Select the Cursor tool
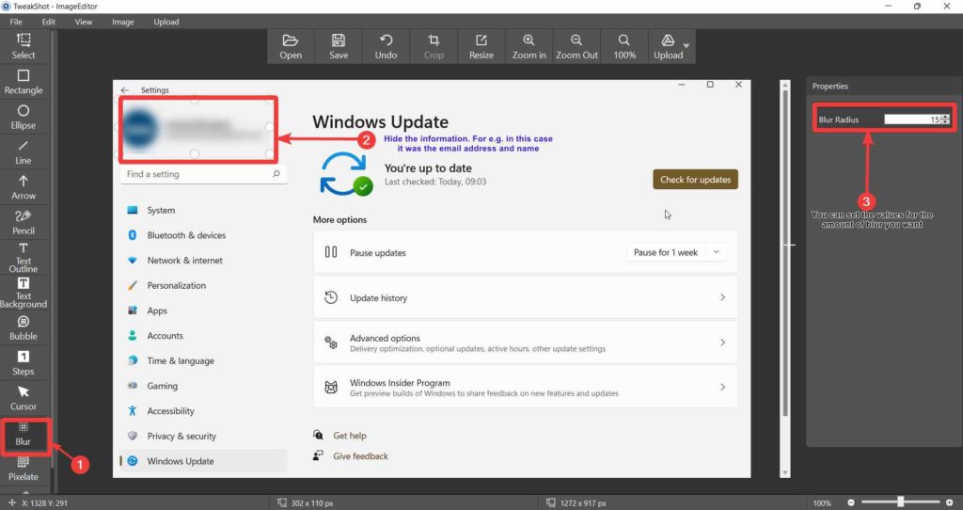This screenshot has width=963, height=510. [x=24, y=397]
